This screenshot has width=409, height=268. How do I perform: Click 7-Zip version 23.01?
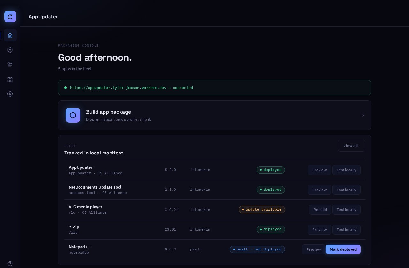pyautogui.click(x=170, y=229)
